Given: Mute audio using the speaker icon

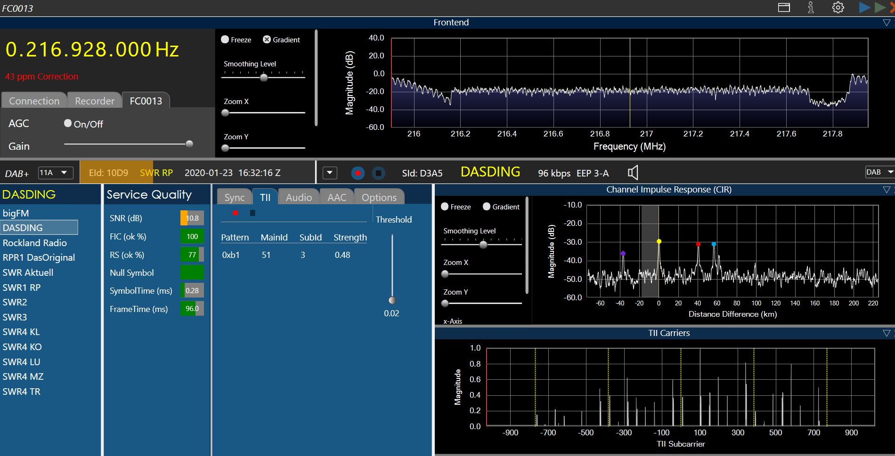Looking at the screenshot, I should pyautogui.click(x=633, y=173).
